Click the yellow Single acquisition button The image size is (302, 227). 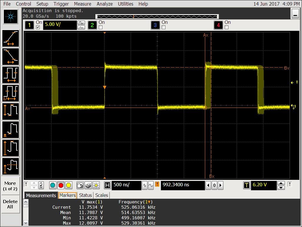click(x=69, y=185)
